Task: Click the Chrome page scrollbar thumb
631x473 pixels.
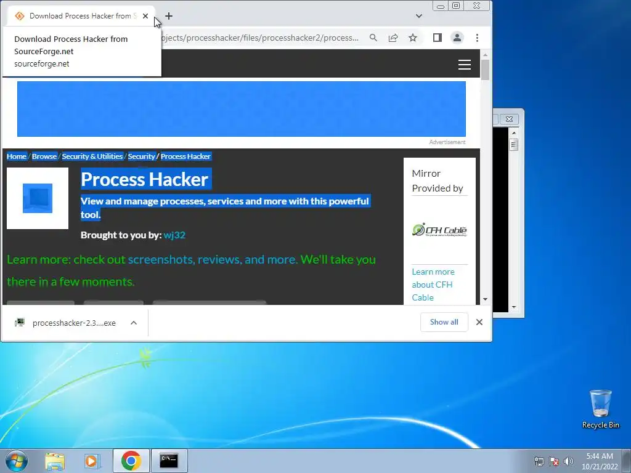Action: 485,70
